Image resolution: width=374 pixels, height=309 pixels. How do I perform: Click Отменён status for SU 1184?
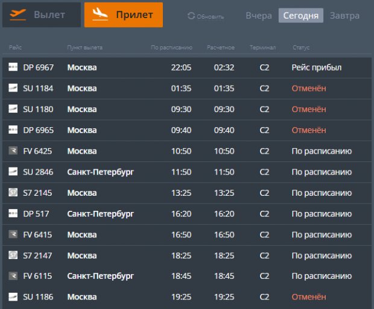click(x=309, y=89)
